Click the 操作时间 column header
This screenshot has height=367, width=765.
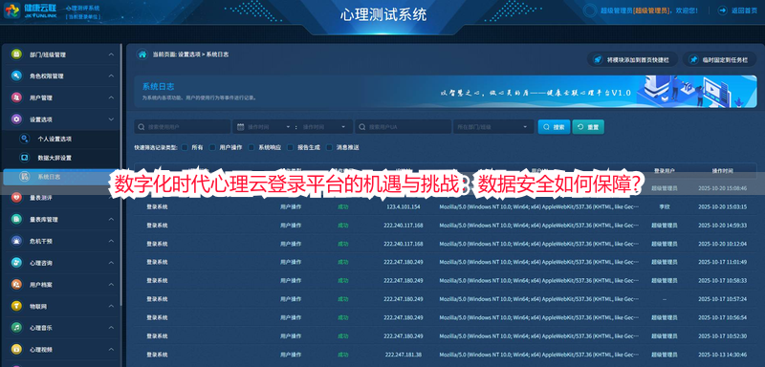click(x=723, y=170)
